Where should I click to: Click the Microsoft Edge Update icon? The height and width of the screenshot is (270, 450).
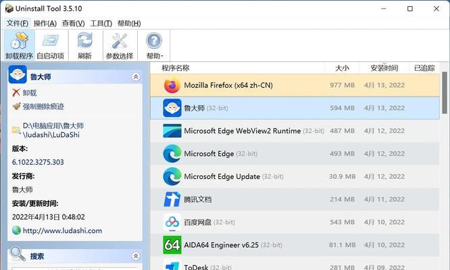(172, 176)
